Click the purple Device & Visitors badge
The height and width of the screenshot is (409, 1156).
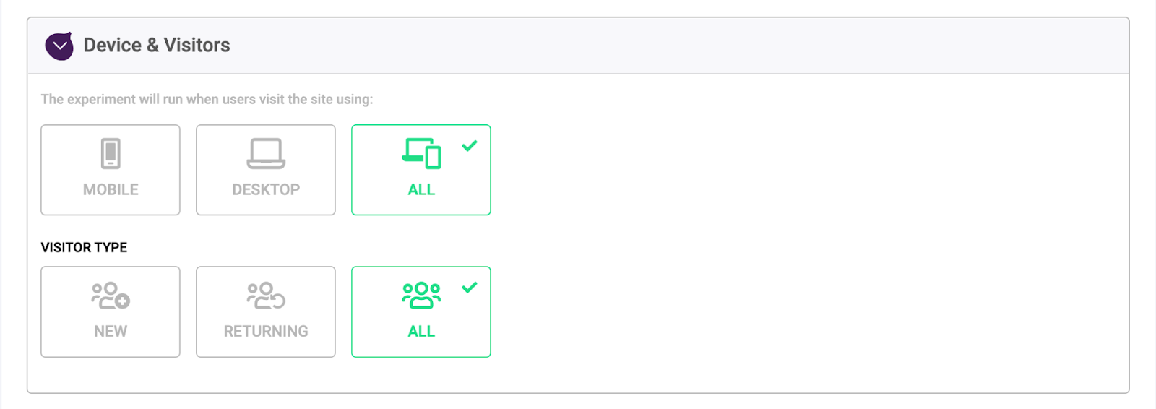point(59,46)
